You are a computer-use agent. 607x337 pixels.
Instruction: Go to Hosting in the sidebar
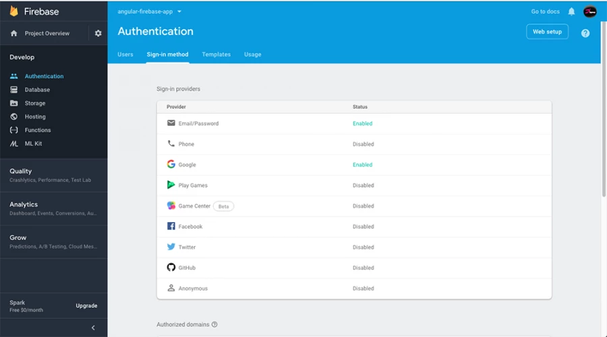pos(35,116)
